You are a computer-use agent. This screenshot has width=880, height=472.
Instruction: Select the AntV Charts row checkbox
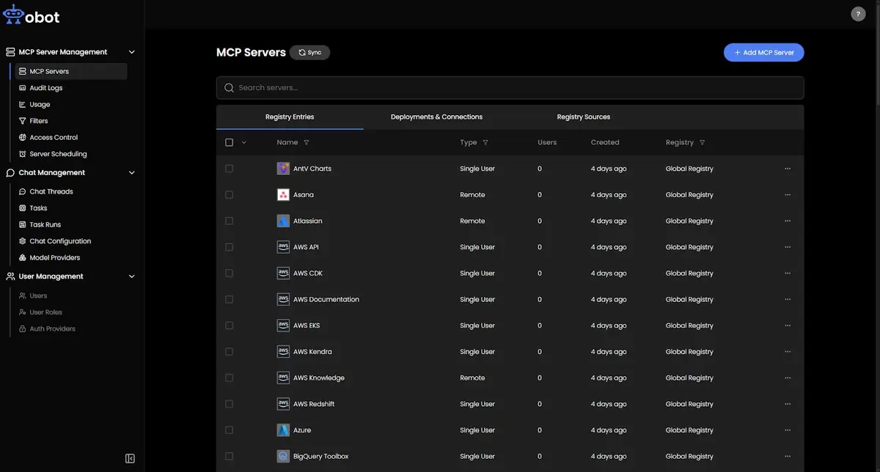tap(227, 167)
